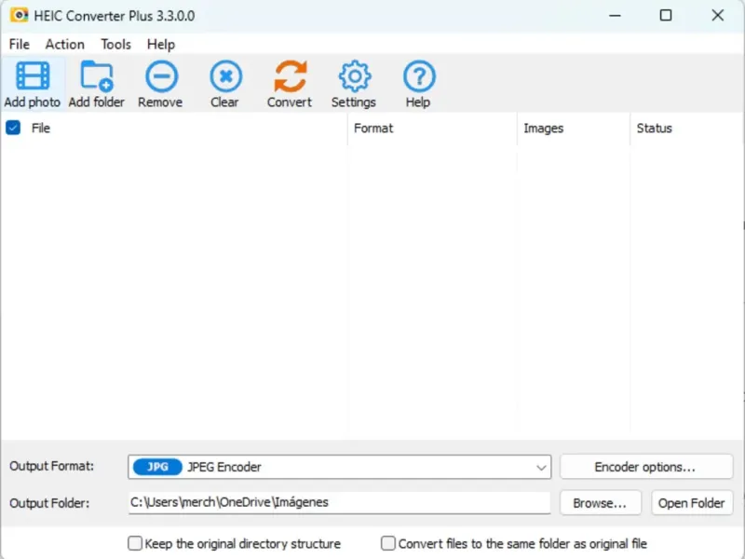Screen dimensions: 745x559
Task: Toggle the select-all File checkbox
Action: (x=13, y=128)
